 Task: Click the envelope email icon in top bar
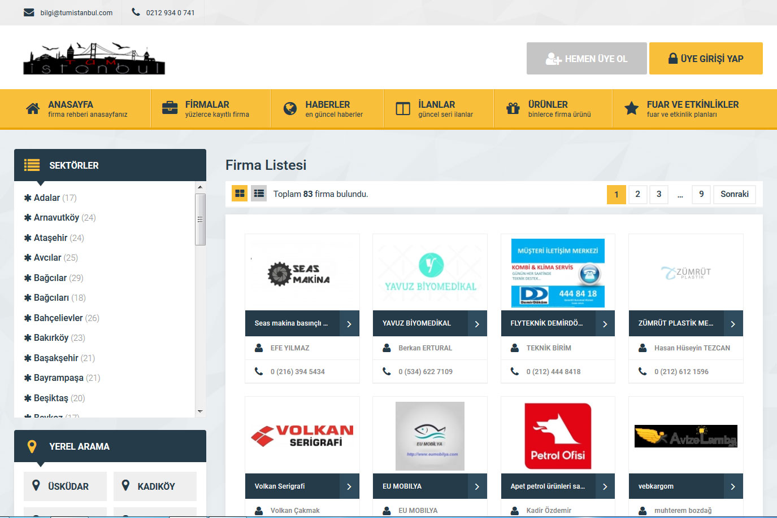point(29,12)
